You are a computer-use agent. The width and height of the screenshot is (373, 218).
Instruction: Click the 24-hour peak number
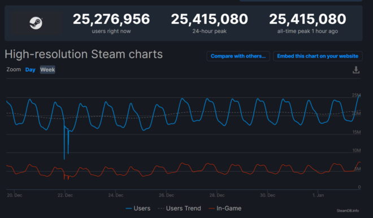point(209,19)
